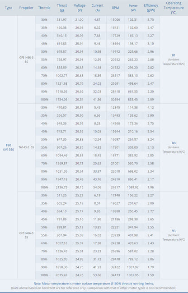Select operating temperature value 93
Viewport: 188px width, 293px height.
pos(174,231)
